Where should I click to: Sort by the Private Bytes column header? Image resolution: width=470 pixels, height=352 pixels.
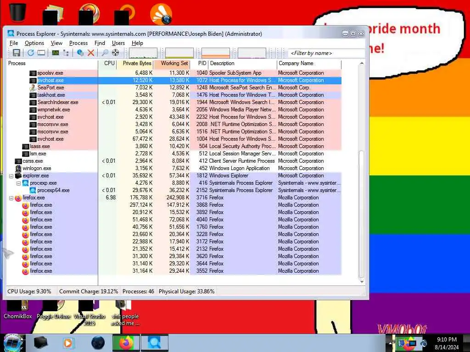pos(135,63)
